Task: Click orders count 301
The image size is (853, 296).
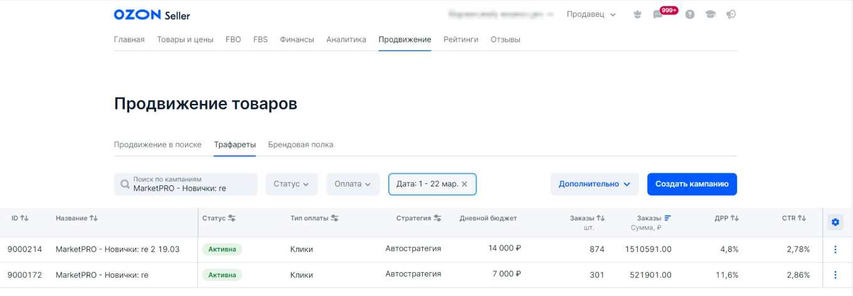Action: pos(597,274)
